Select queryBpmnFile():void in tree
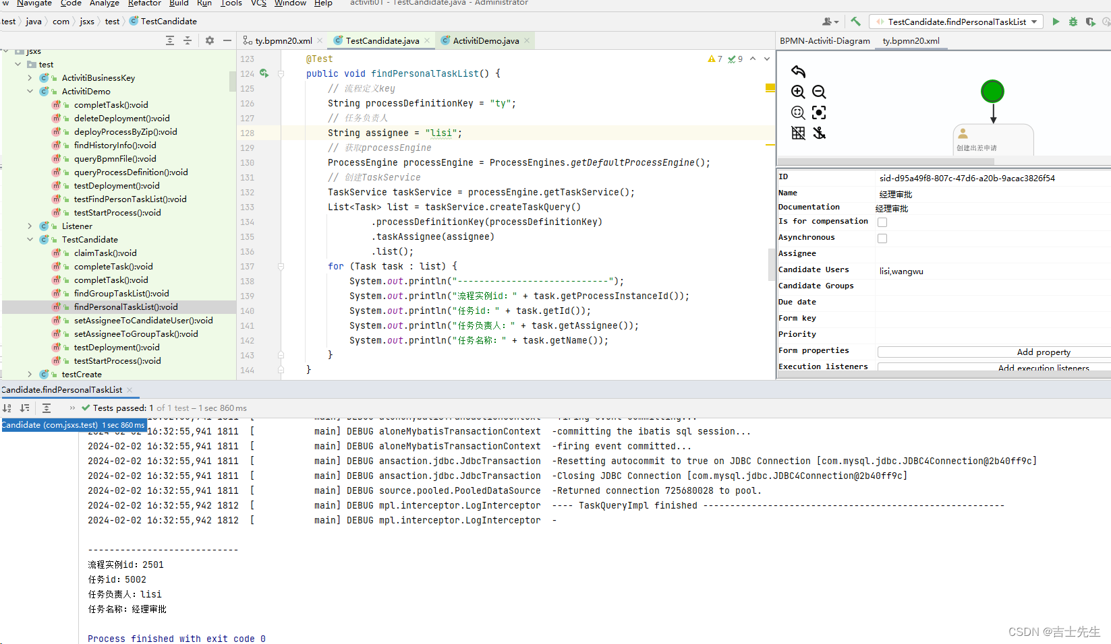The width and height of the screenshot is (1111, 644). click(x=115, y=158)
